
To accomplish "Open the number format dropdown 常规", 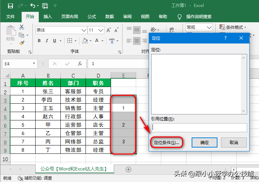I will pyautogui.click(x=209, y=27).
